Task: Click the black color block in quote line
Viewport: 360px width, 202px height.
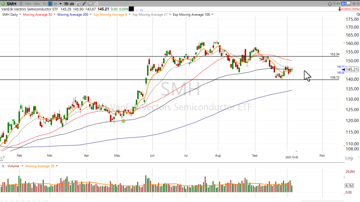Action: pos(131,9)
